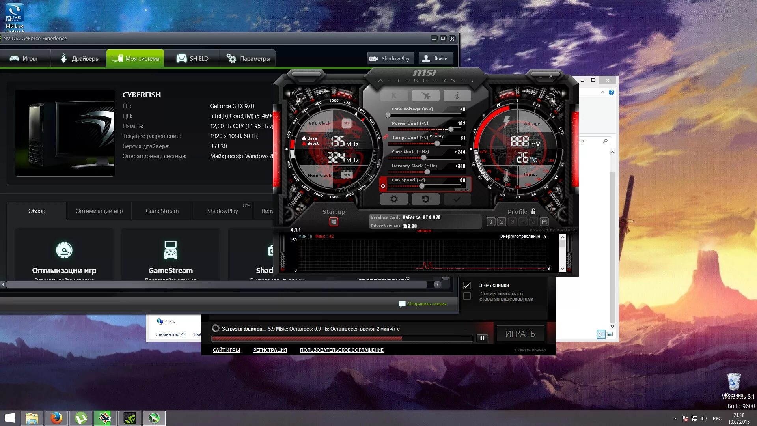Image resolution: width=757 pixels, height=426 pixels.
Task: Click the computer thumbnail image in My System
Action: [x=65, y=133]
